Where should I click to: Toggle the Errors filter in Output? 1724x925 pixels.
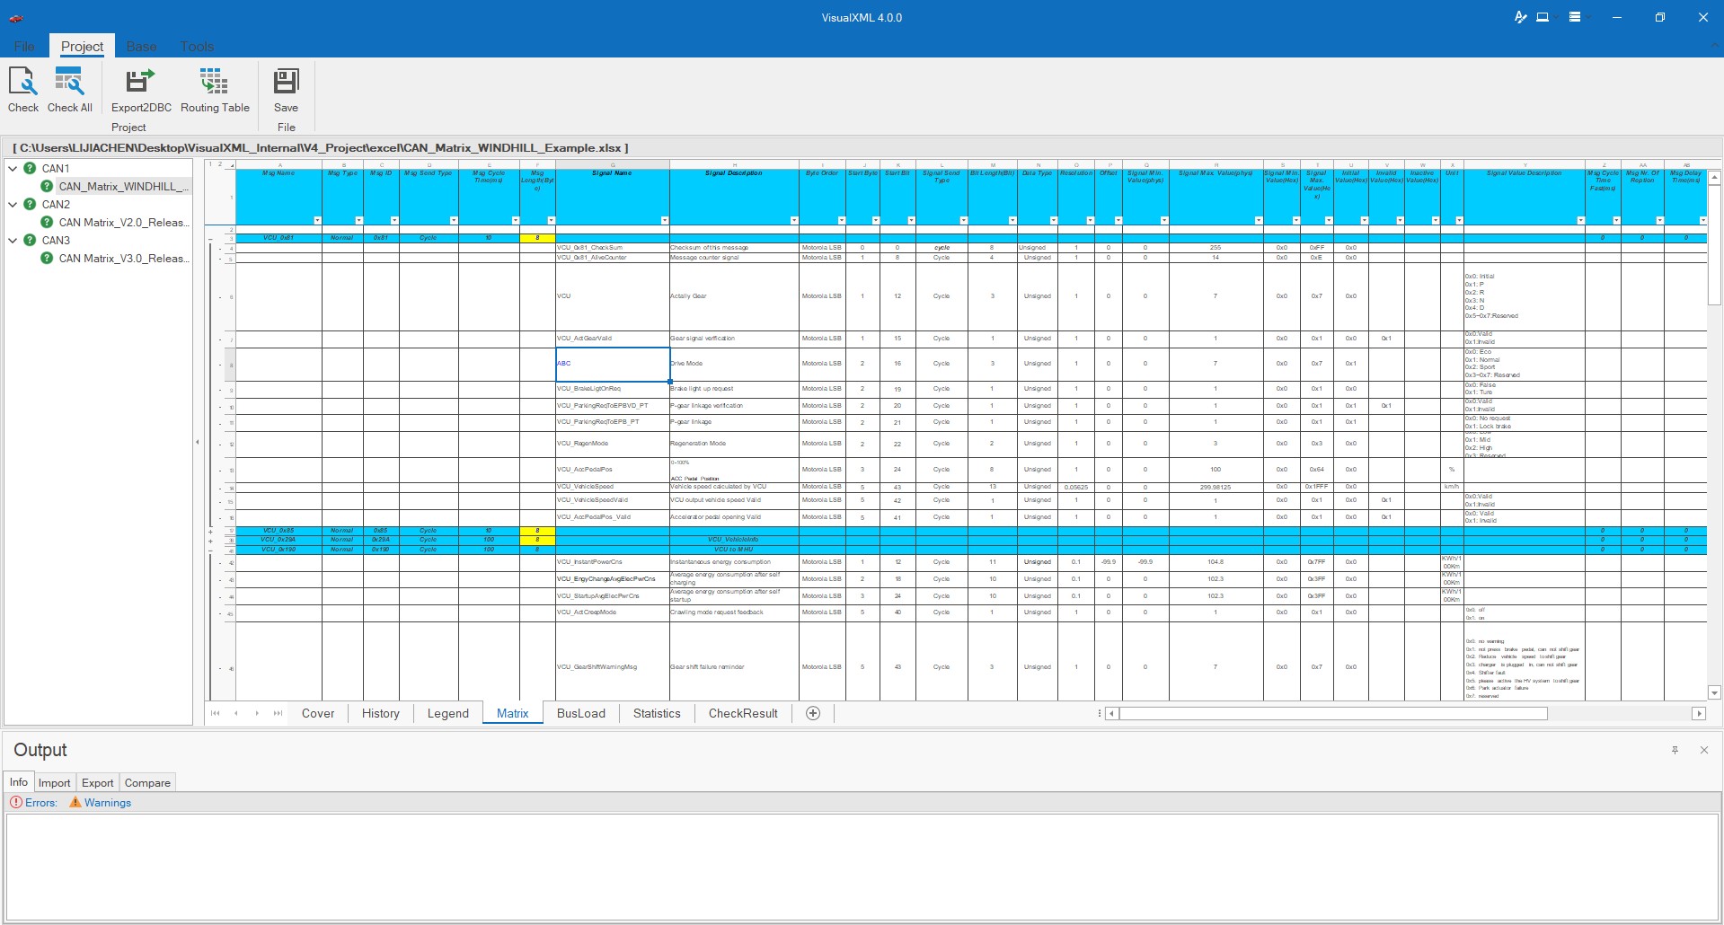pos(34,803)
